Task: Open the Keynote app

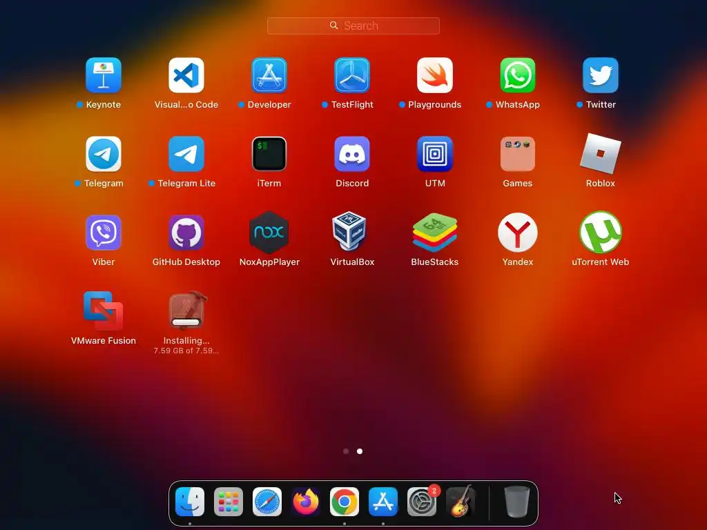Action: (x=104, y=75)
